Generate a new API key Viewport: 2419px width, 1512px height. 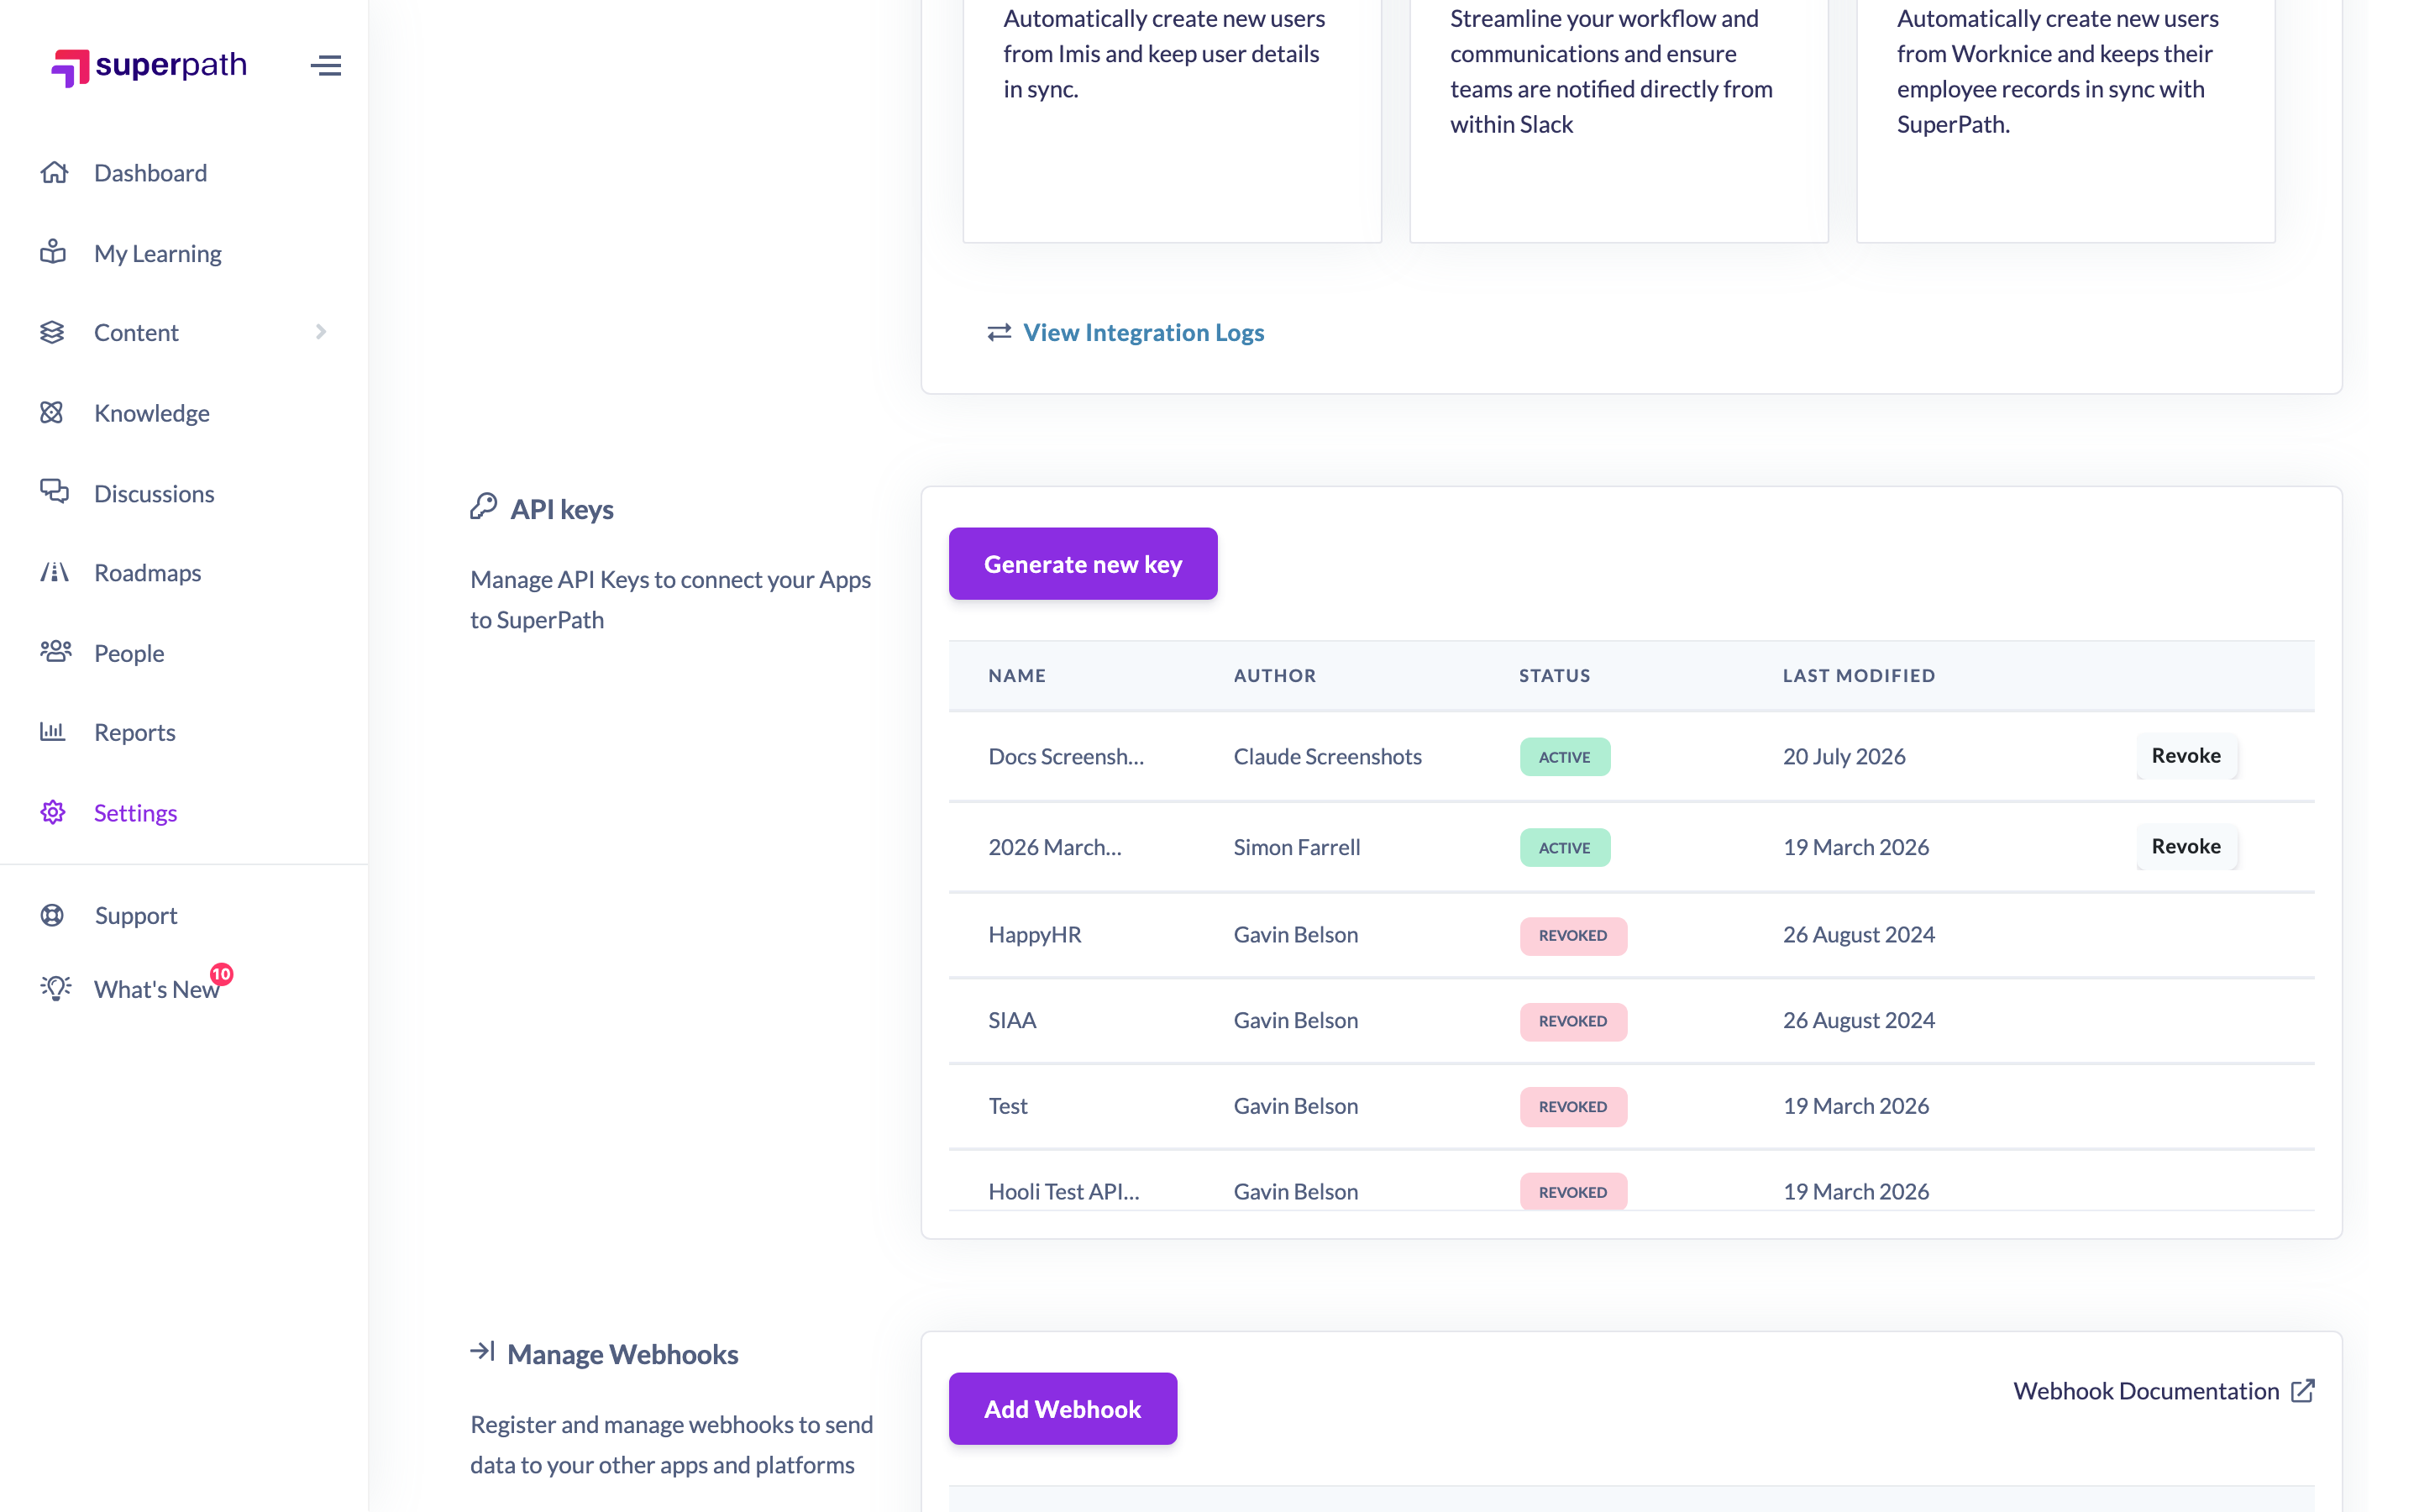tap(1083, 564)
